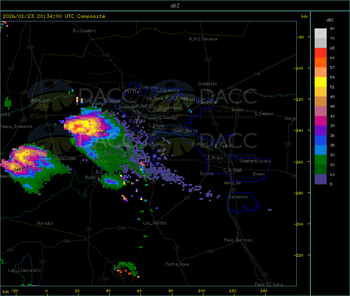Click the 'Soitue' place label
This screenshot has height=296, width=350.
(206, 173)
